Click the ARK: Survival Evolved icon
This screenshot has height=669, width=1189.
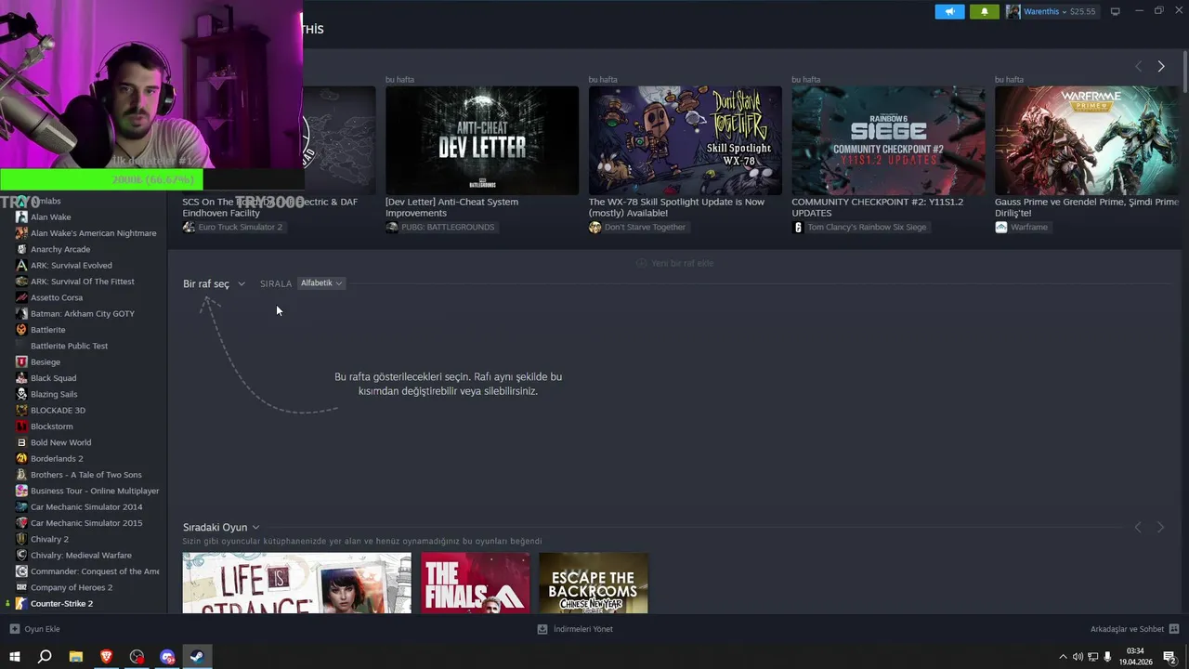click(x=21, y=265)
